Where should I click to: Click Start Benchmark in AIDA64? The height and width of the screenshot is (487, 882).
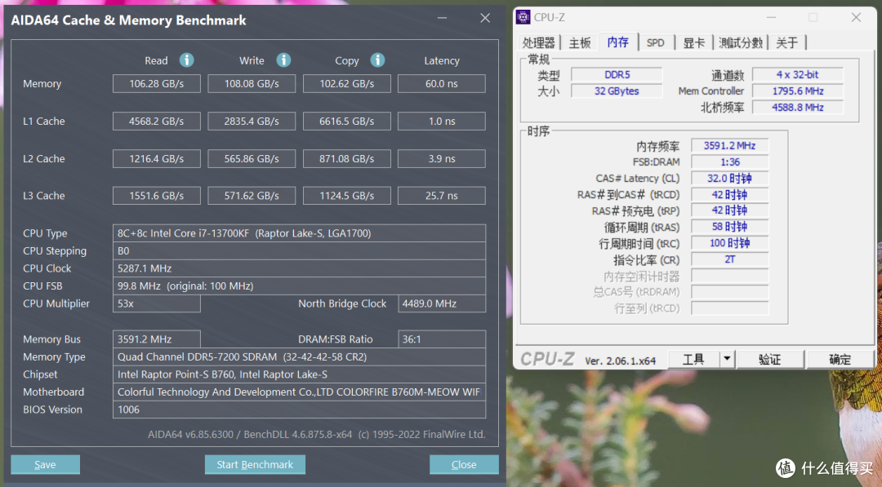(255, 464)
